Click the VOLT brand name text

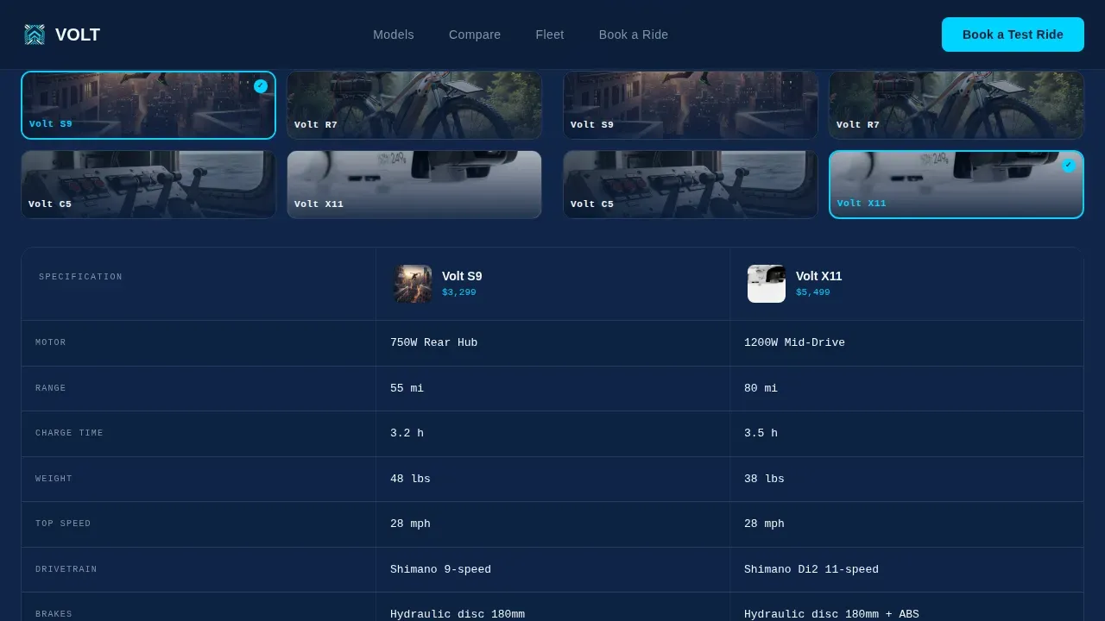[78, 34]
